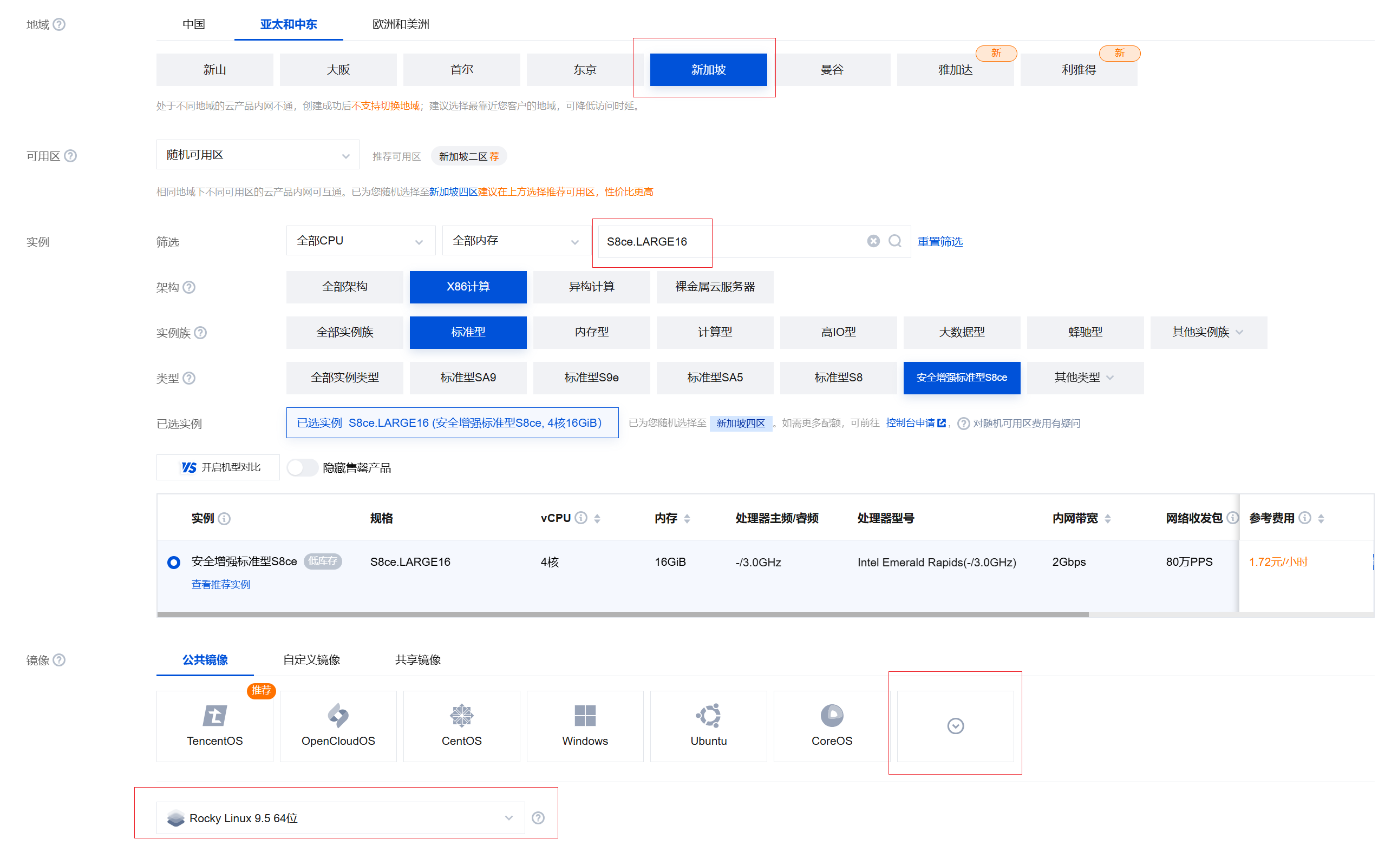
Task: Click the help icon next to 类型
Action: pos(190,378)
